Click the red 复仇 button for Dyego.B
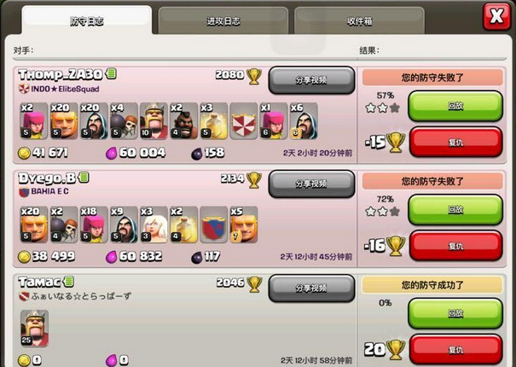The width and height of the screenshot is (516, 367). (455, 246)
